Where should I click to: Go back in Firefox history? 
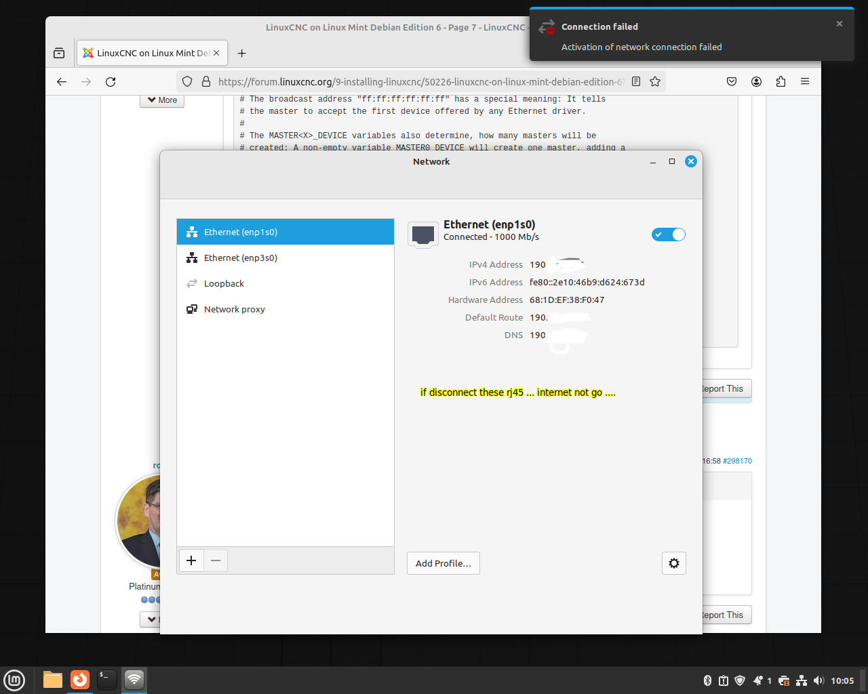(x=62, y=81)
